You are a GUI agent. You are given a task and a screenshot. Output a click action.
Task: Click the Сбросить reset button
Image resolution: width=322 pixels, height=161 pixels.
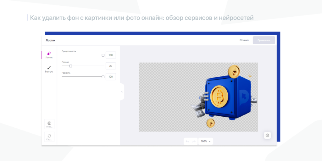pos(49,137)
